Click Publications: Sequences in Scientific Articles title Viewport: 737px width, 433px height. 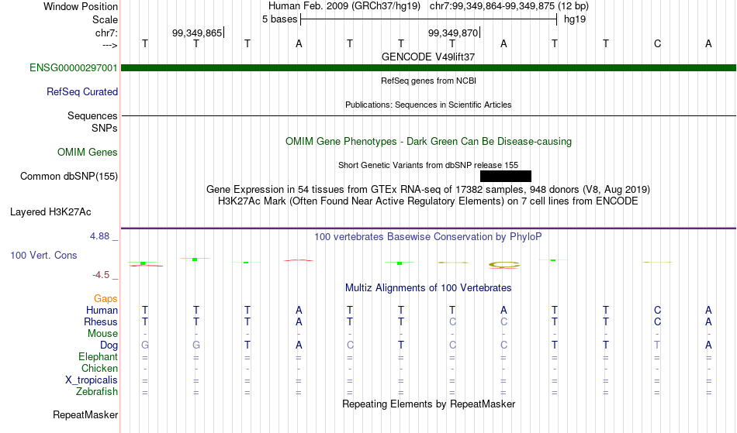(x=428, y=105)
